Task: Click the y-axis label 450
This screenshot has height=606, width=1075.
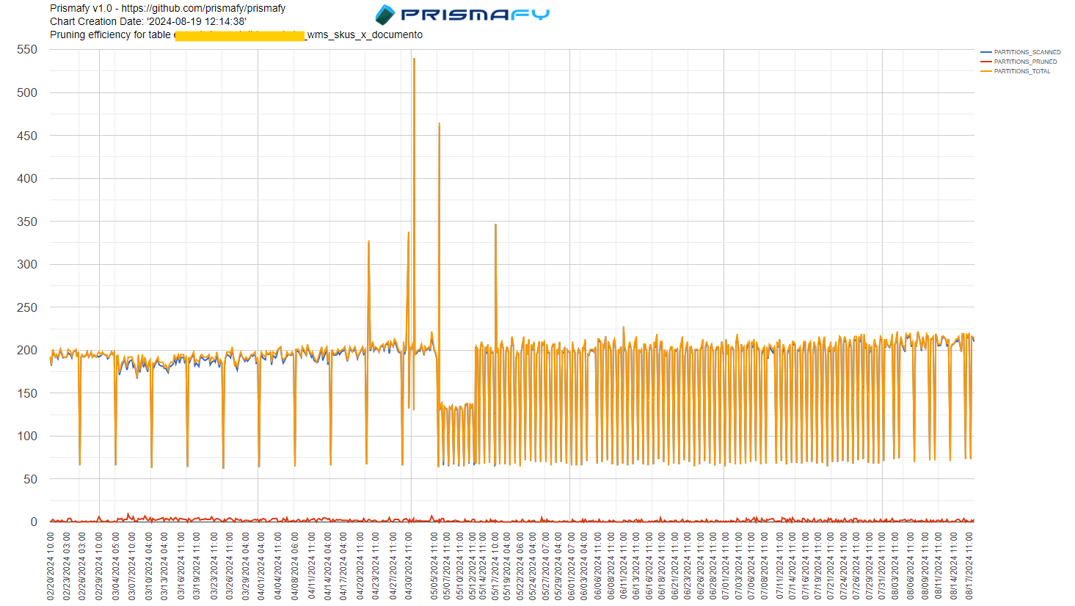Action: [27, 136]
